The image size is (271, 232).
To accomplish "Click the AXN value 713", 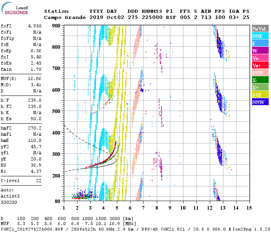I will click(206, 17).
